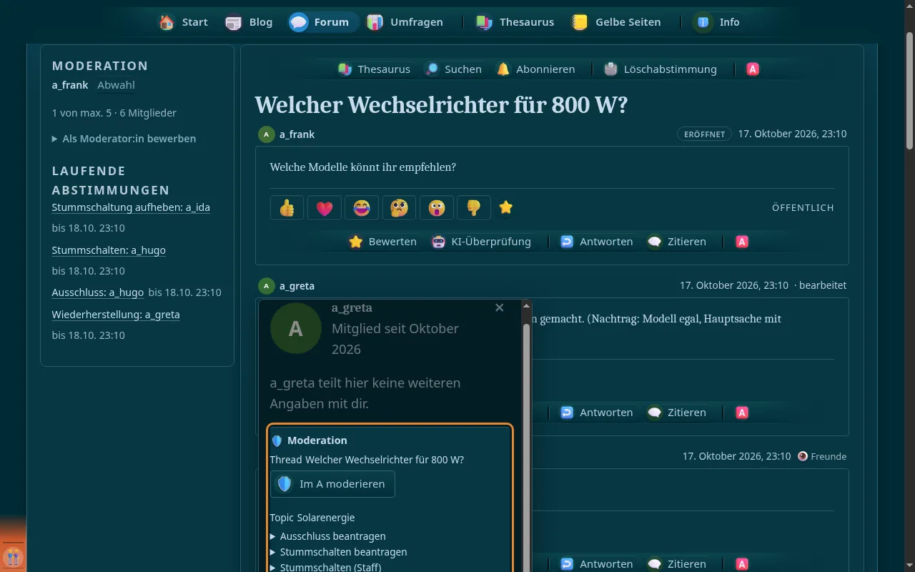Open vote Stummschalten: a_hugo
The width and height of the screenshot is (915, 572).
[109, 250]
